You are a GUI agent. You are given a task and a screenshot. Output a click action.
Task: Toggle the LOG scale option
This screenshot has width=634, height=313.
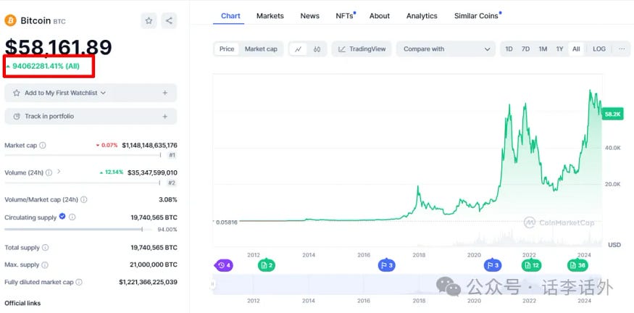click(x=598, y=49)
